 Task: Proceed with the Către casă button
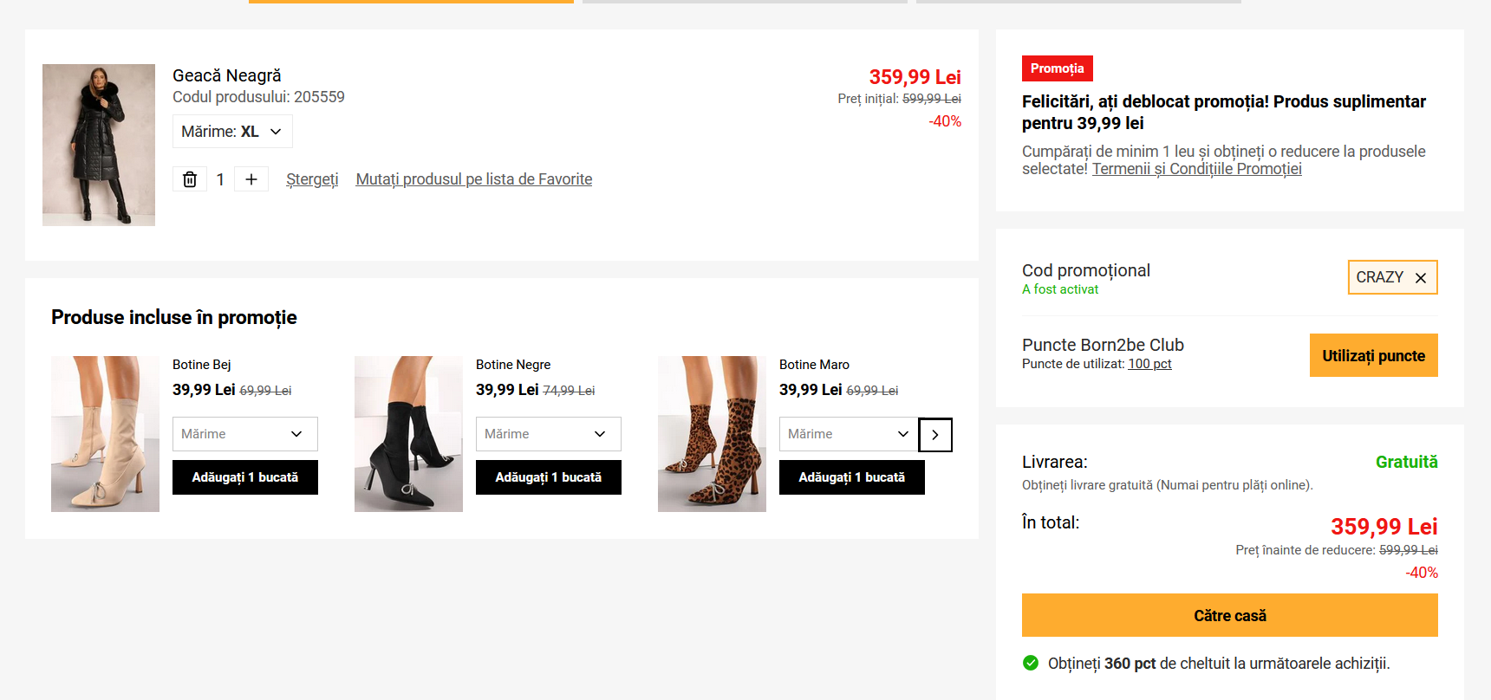coord(1229,615)
